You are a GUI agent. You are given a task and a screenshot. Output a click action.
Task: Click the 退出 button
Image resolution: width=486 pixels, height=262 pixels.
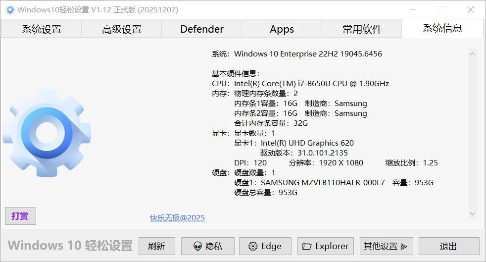pyautogui.click(x=448, y=246)
